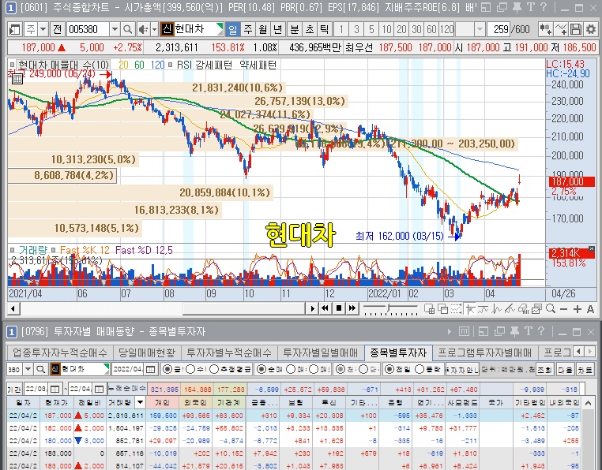Open the empty interval dropdown after 120

click(x=480, y=29)
